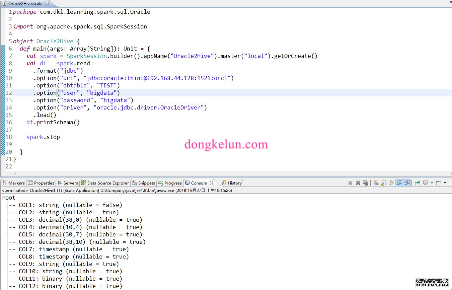Remove the terminated launch from console
Viewport: 452px width, 290px height.
[x=358, y=183]
